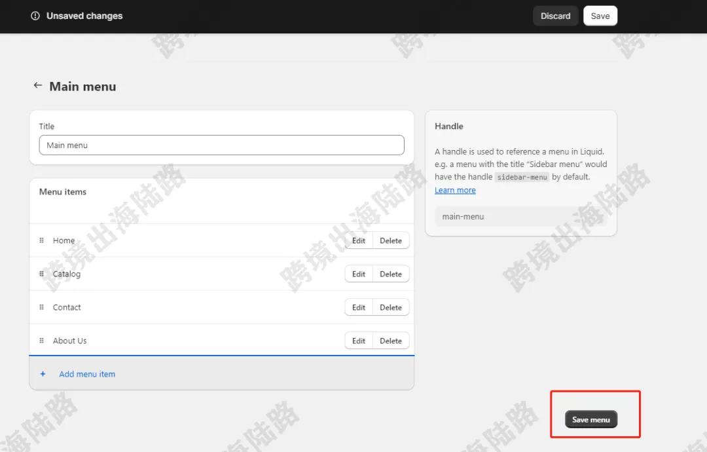This screenshot has height=452, width=707.
Task: Click the drag handle icon for Contact
Action: pos(41,307)
